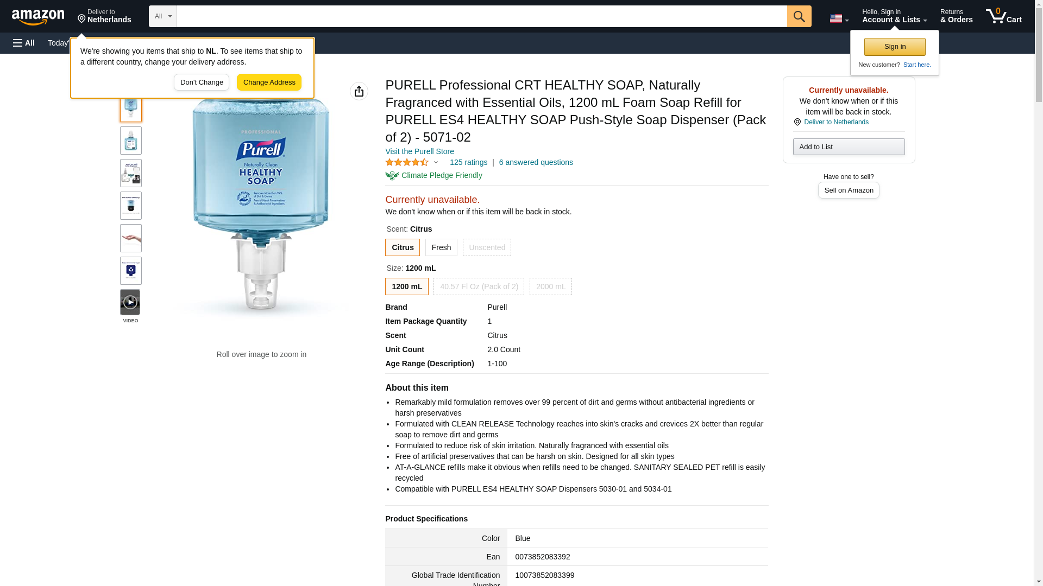Click the Change Address button
Image resolution: width=1043 pixels, height=586 pixels.
(x=269, y=82)
